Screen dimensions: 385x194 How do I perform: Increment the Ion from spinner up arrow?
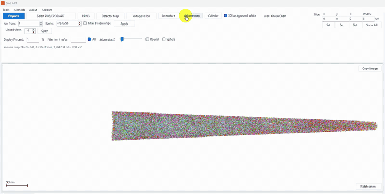click(x=41, y=22)
